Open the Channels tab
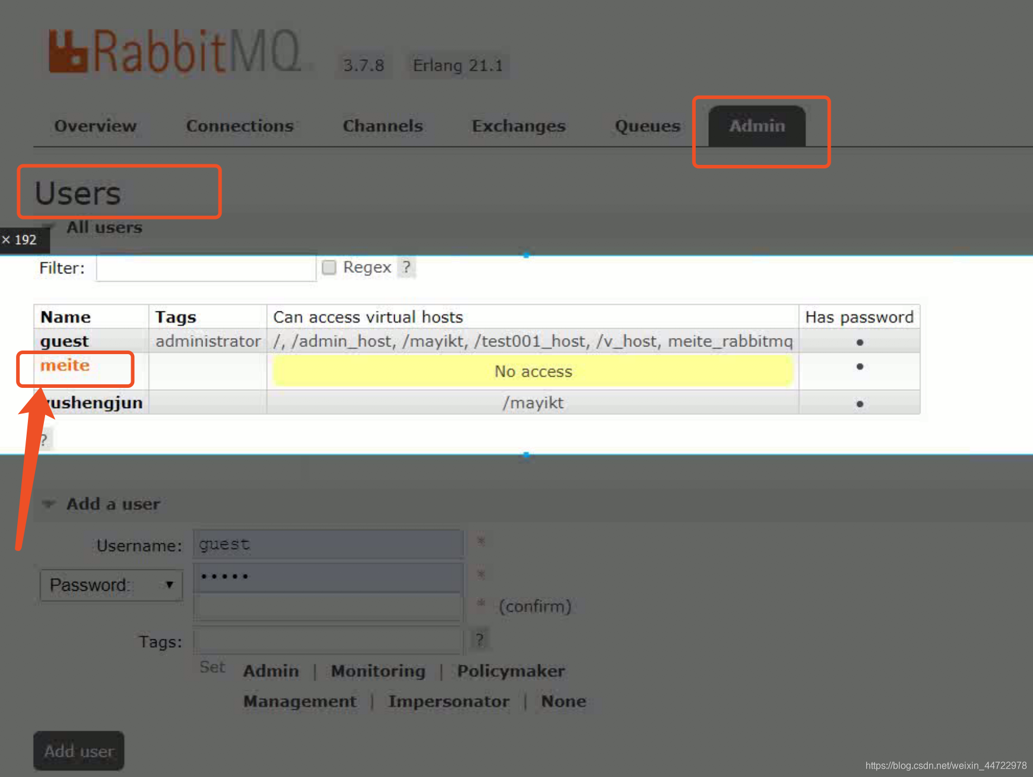Screen dimensions: 1033x777 pos(383,126)
